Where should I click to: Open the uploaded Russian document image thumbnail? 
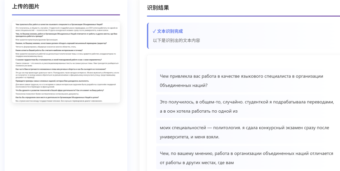click(66, 62)
